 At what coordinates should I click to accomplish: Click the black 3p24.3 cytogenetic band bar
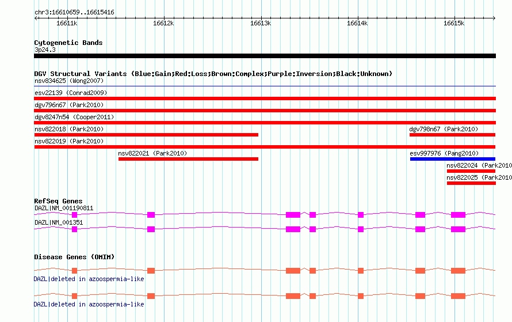pyautogui.click(x=265, y=56)
